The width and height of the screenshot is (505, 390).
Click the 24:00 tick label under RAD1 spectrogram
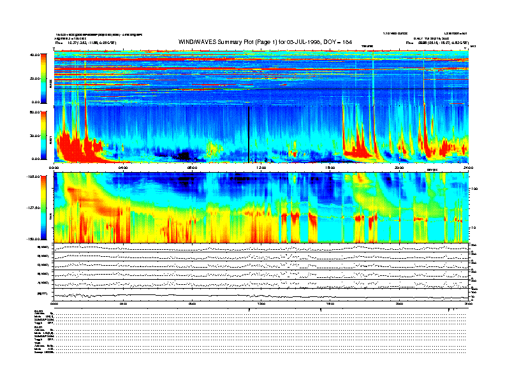point(468,168)
